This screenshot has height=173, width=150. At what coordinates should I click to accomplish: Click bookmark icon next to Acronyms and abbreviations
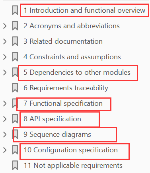pyautogui.click(x=15, y=26)
